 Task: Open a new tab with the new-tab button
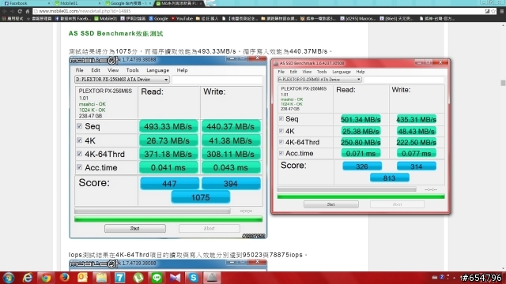[x=211, y=3]
